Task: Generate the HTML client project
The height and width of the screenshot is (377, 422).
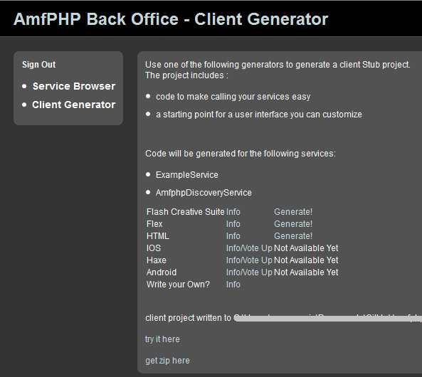Action: pyautogui.click(x=293, y=236)
